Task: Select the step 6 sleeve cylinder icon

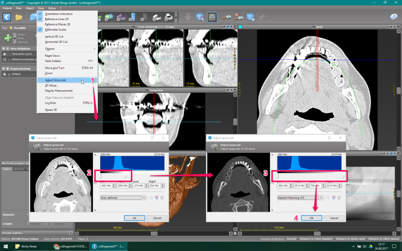Action: click(144, 17)
